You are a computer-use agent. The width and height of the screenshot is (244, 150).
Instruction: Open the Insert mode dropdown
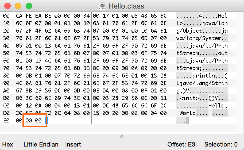coord(73,145)
